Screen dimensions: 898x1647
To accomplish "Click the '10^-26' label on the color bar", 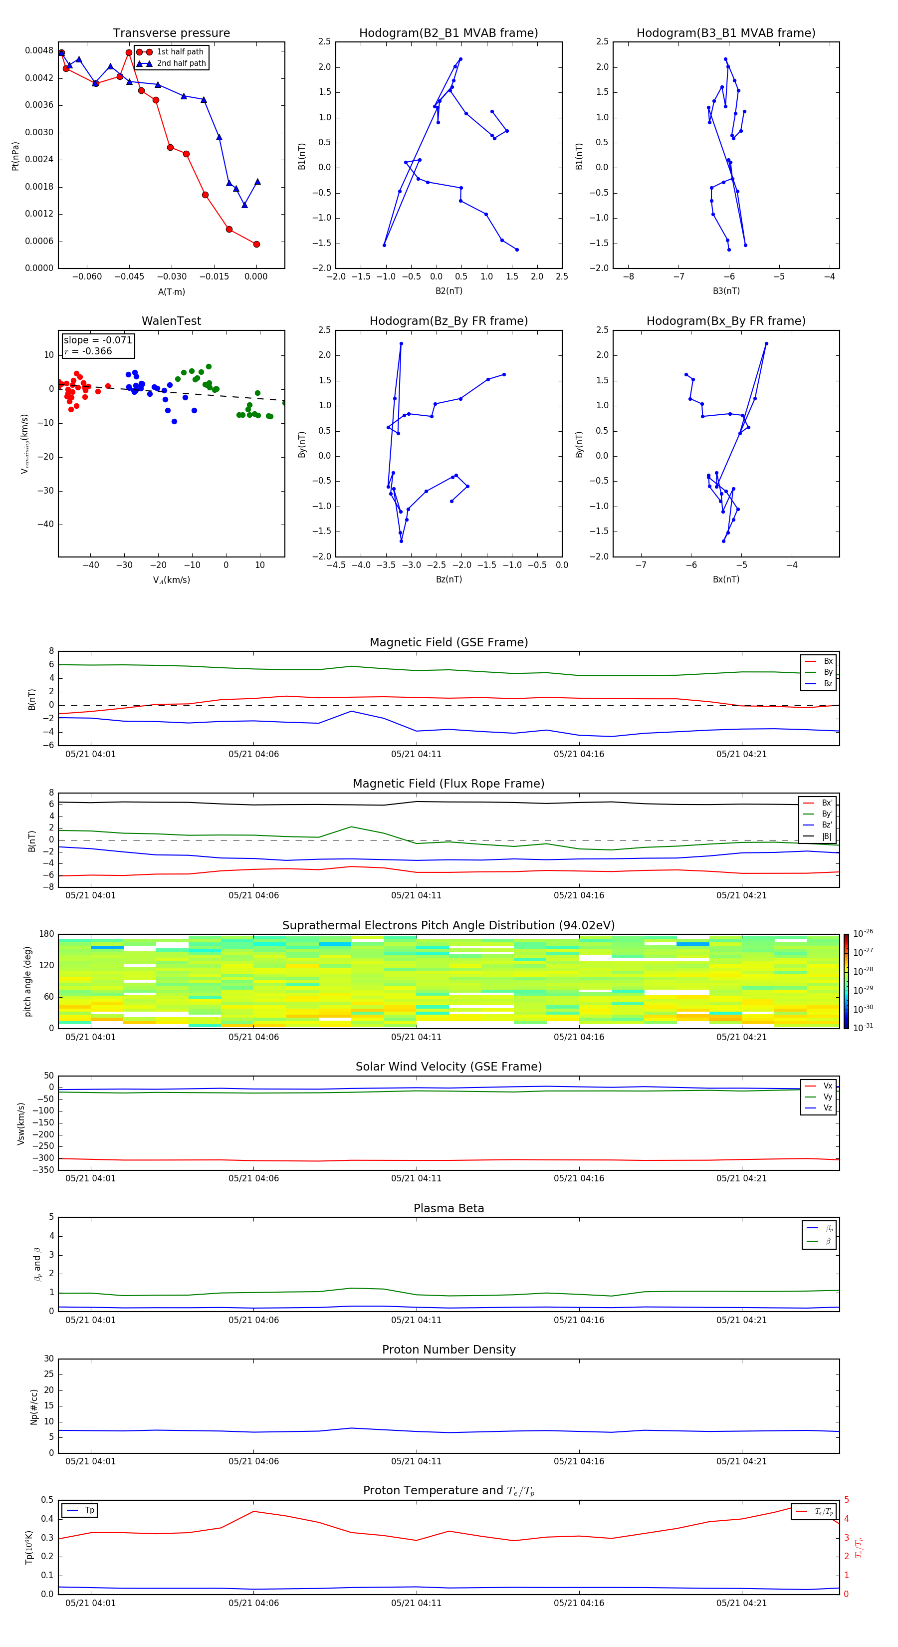I will [863, 933].
